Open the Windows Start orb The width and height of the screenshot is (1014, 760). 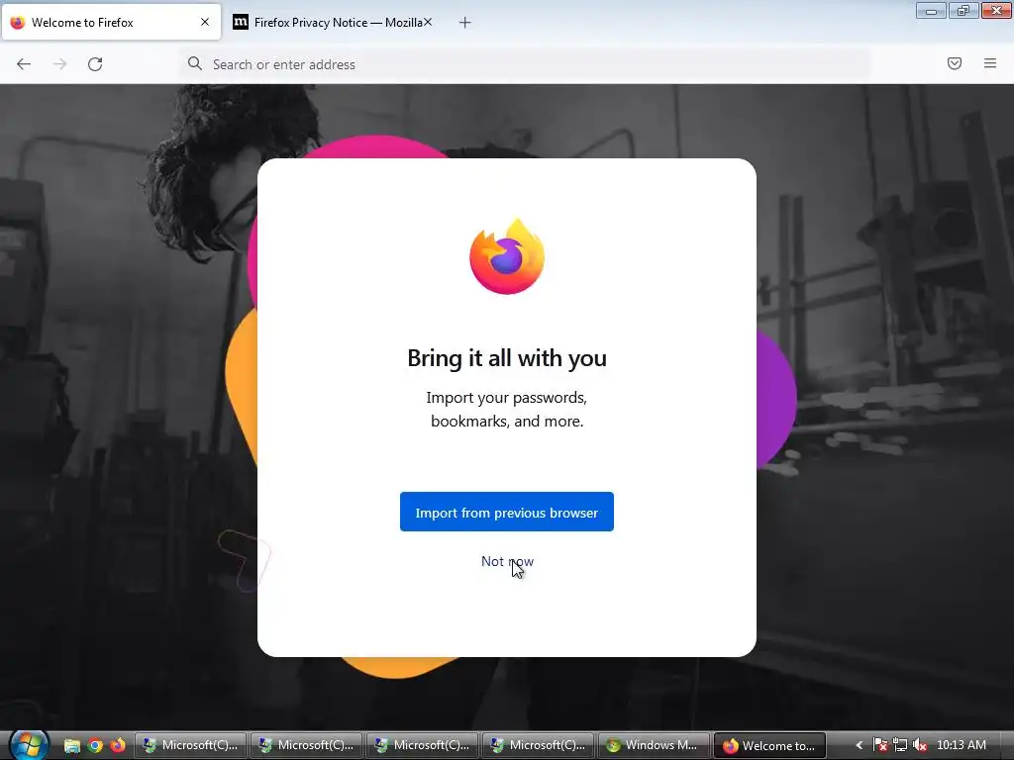[28, 744]
